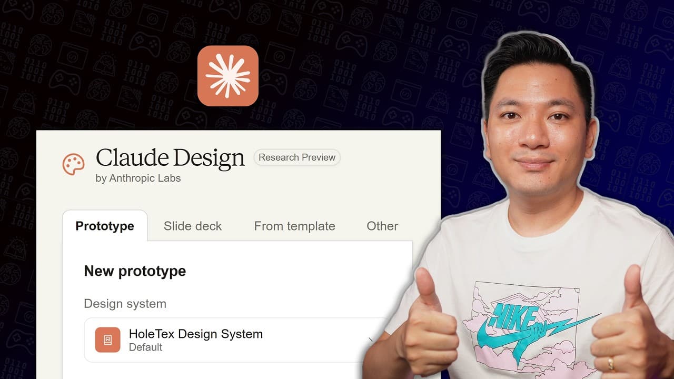The image size is (674, 379).
Task: Click the Research Preview badge
Action: point(297,157)
